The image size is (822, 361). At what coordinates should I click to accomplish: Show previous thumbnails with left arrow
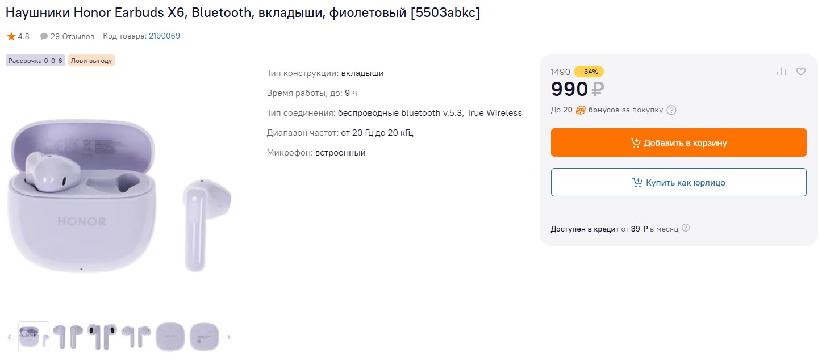point(9,337)
